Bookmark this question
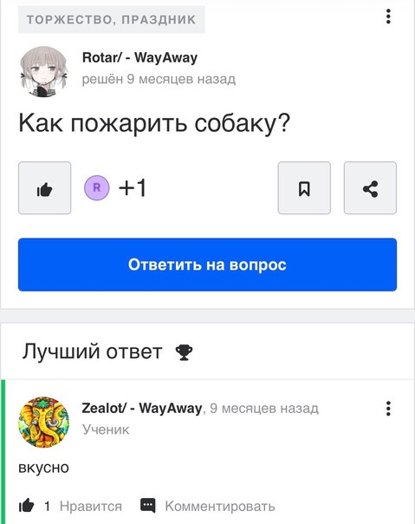The image size is (415, 524). (x=304, y=187)
